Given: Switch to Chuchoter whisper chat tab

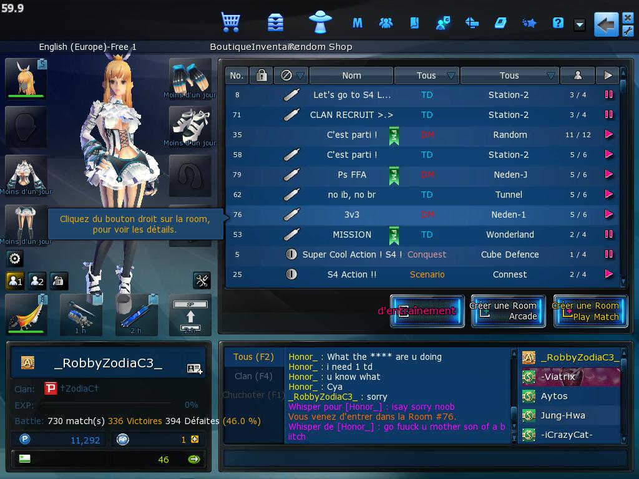Looking at the screenshot, I should (253, 395).
